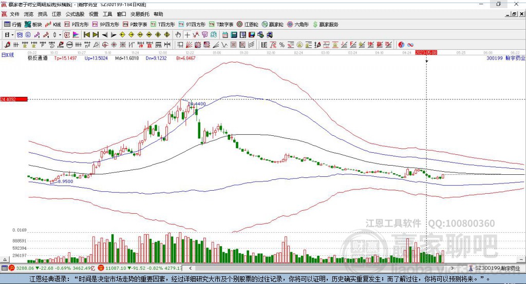Jump to last bar with skip-forward icon
This screenshot has height=284, width=526.
(x=96, y=35)
